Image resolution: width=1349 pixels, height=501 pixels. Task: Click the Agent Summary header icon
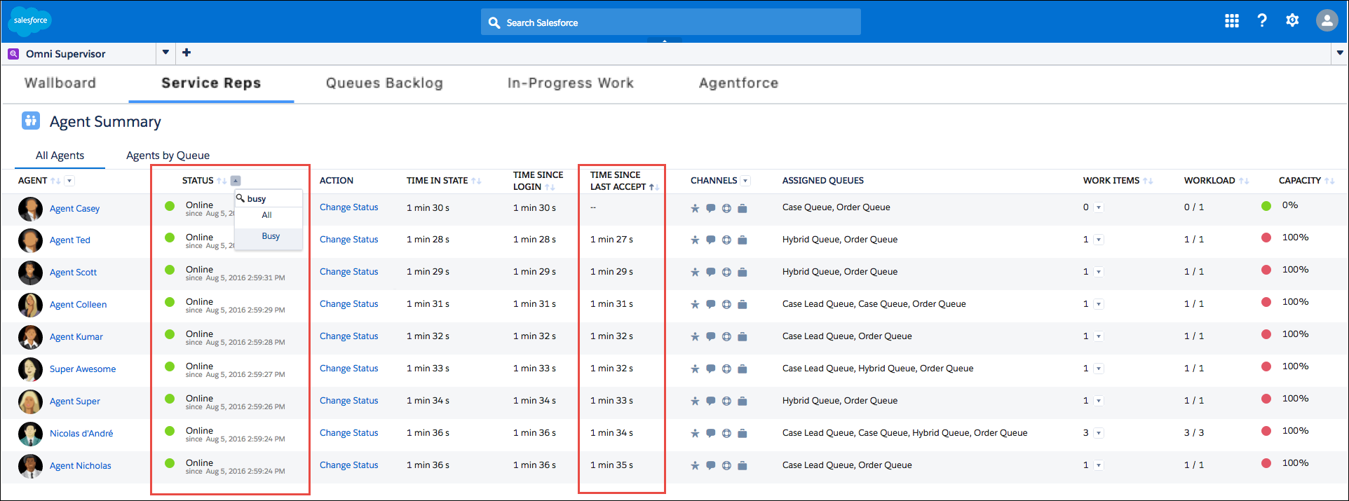pyautogui.click(x=30, y=121)
